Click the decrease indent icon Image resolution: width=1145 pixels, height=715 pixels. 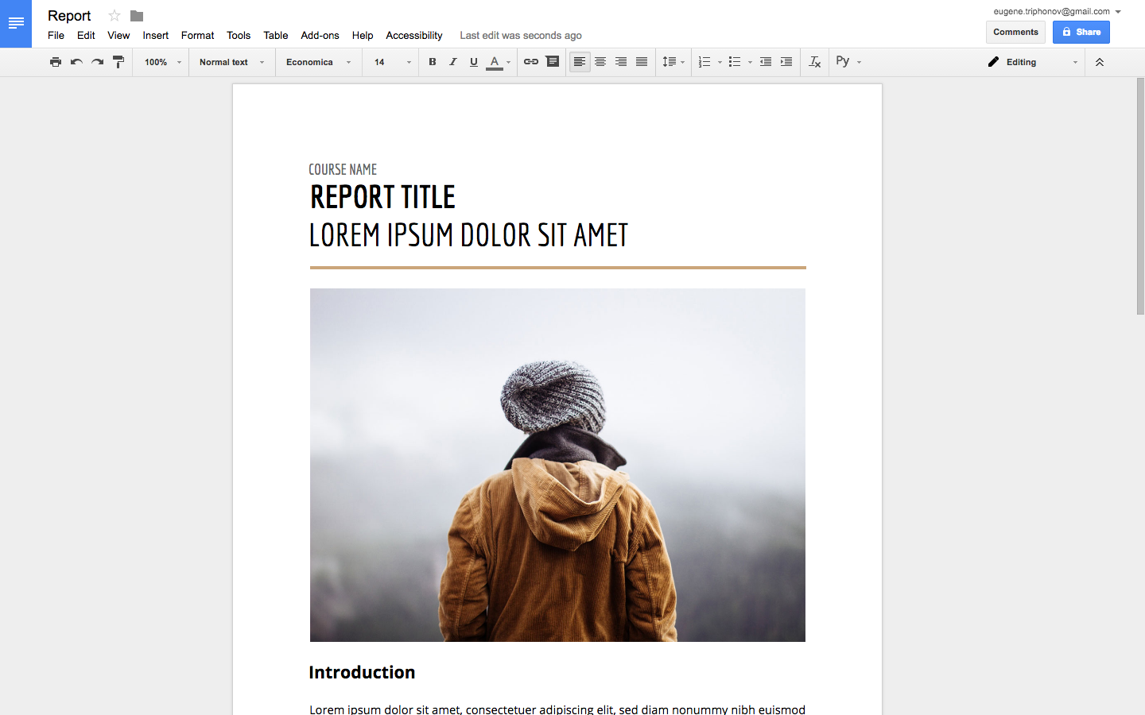766,62
